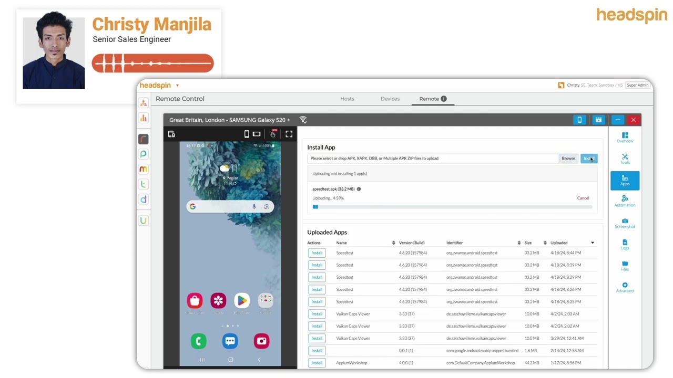673x378 pixels.
Task: Open the Automation panel
Action: tap(625, 202)
